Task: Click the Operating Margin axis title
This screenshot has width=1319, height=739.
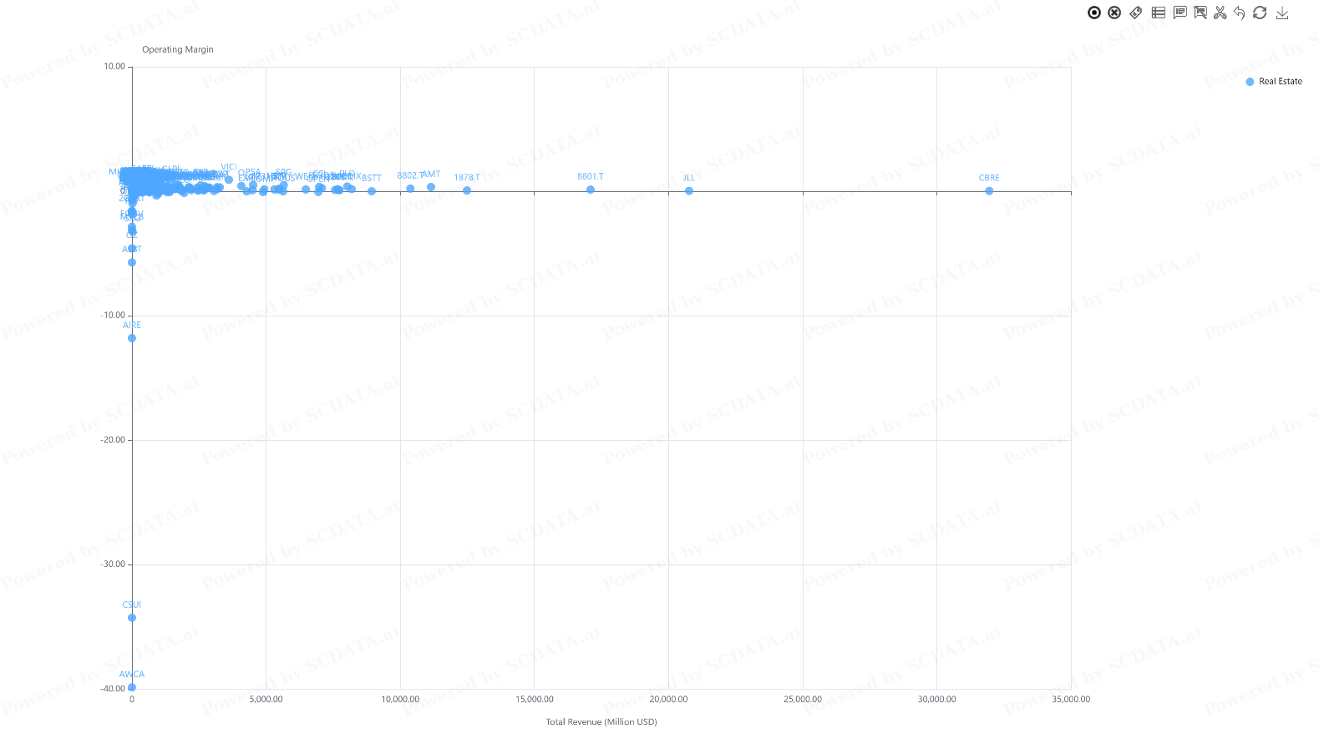Action: pos(178,50)
